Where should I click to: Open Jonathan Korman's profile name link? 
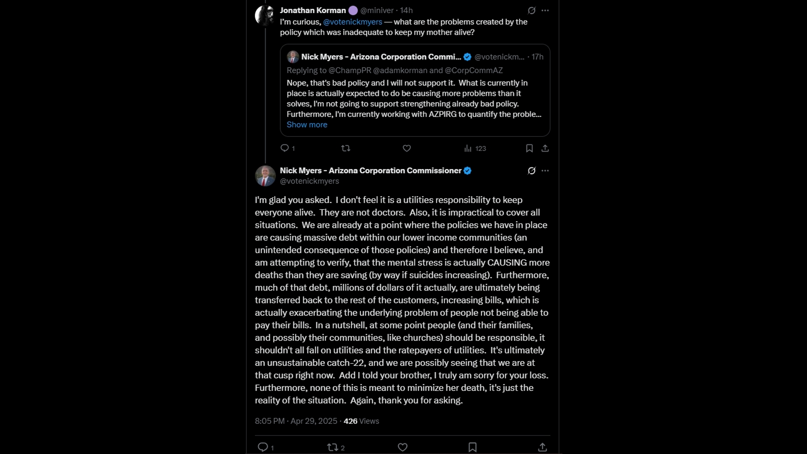point(313,11)
